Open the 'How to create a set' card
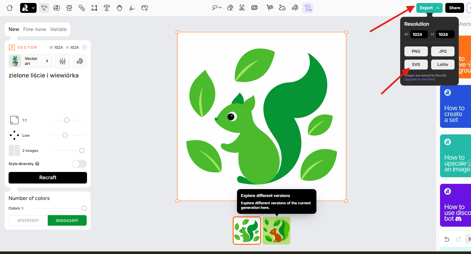The height and width of the screenshot is (254, 471). 456,106
